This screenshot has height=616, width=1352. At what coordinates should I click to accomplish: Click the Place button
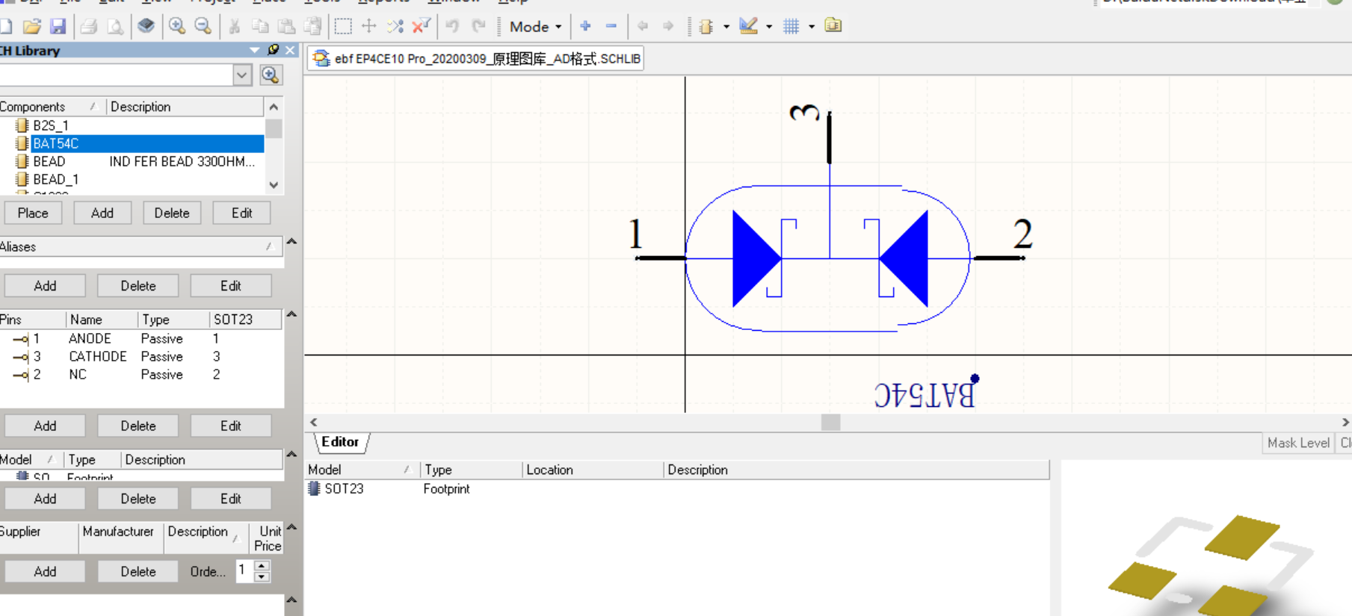(x=33, y=213)
